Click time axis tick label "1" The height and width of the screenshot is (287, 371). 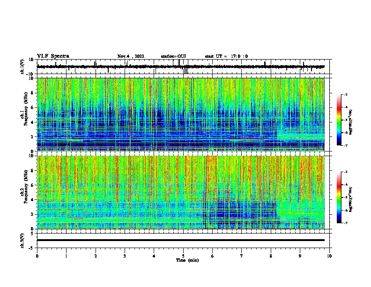pos(66,256)
